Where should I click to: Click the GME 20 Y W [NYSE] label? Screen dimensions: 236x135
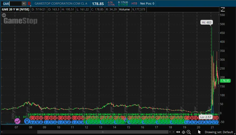click(x=16, y=9)
